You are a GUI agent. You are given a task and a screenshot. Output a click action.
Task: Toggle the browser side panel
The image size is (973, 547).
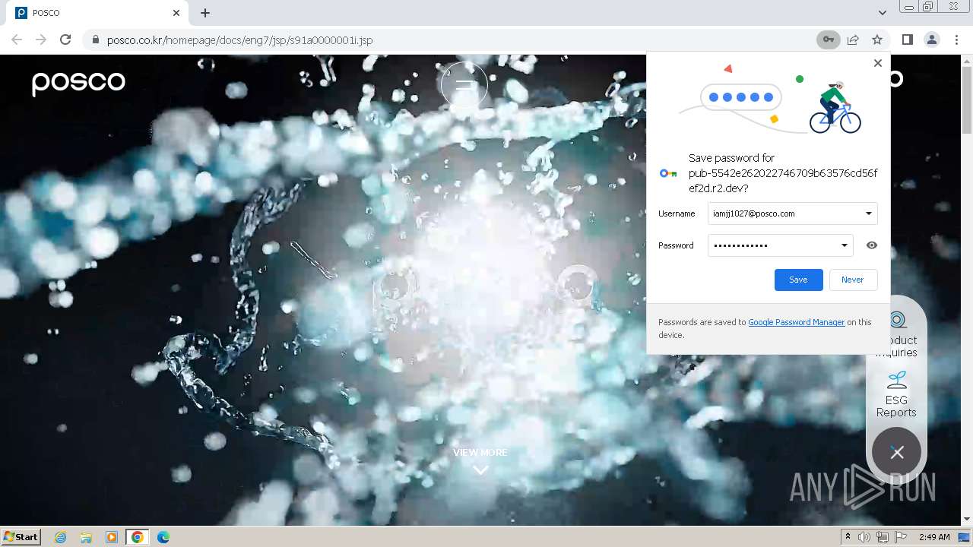[907, 40]
